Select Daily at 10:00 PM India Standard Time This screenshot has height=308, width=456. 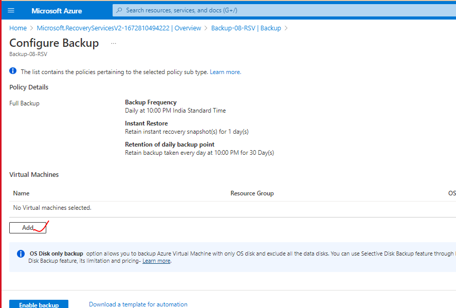pyautogui.click(x=175, y=111)
